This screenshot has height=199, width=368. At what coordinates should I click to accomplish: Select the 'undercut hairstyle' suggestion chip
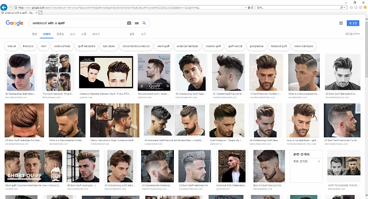187,46
